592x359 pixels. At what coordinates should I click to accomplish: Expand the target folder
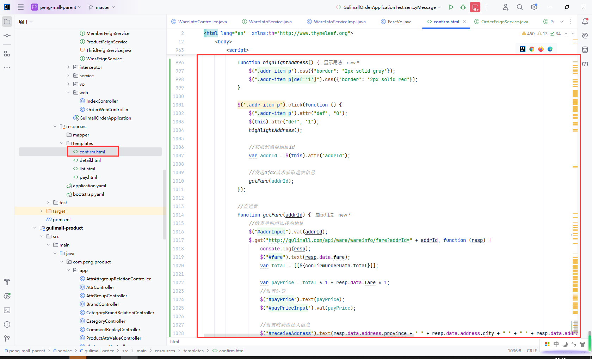tap(42, 211)
